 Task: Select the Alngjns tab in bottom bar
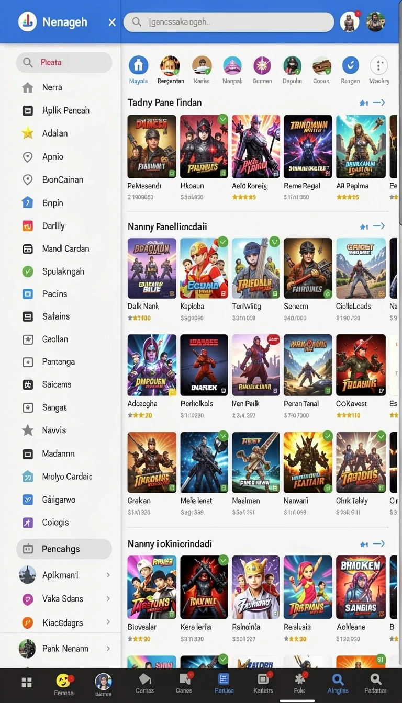338,683
